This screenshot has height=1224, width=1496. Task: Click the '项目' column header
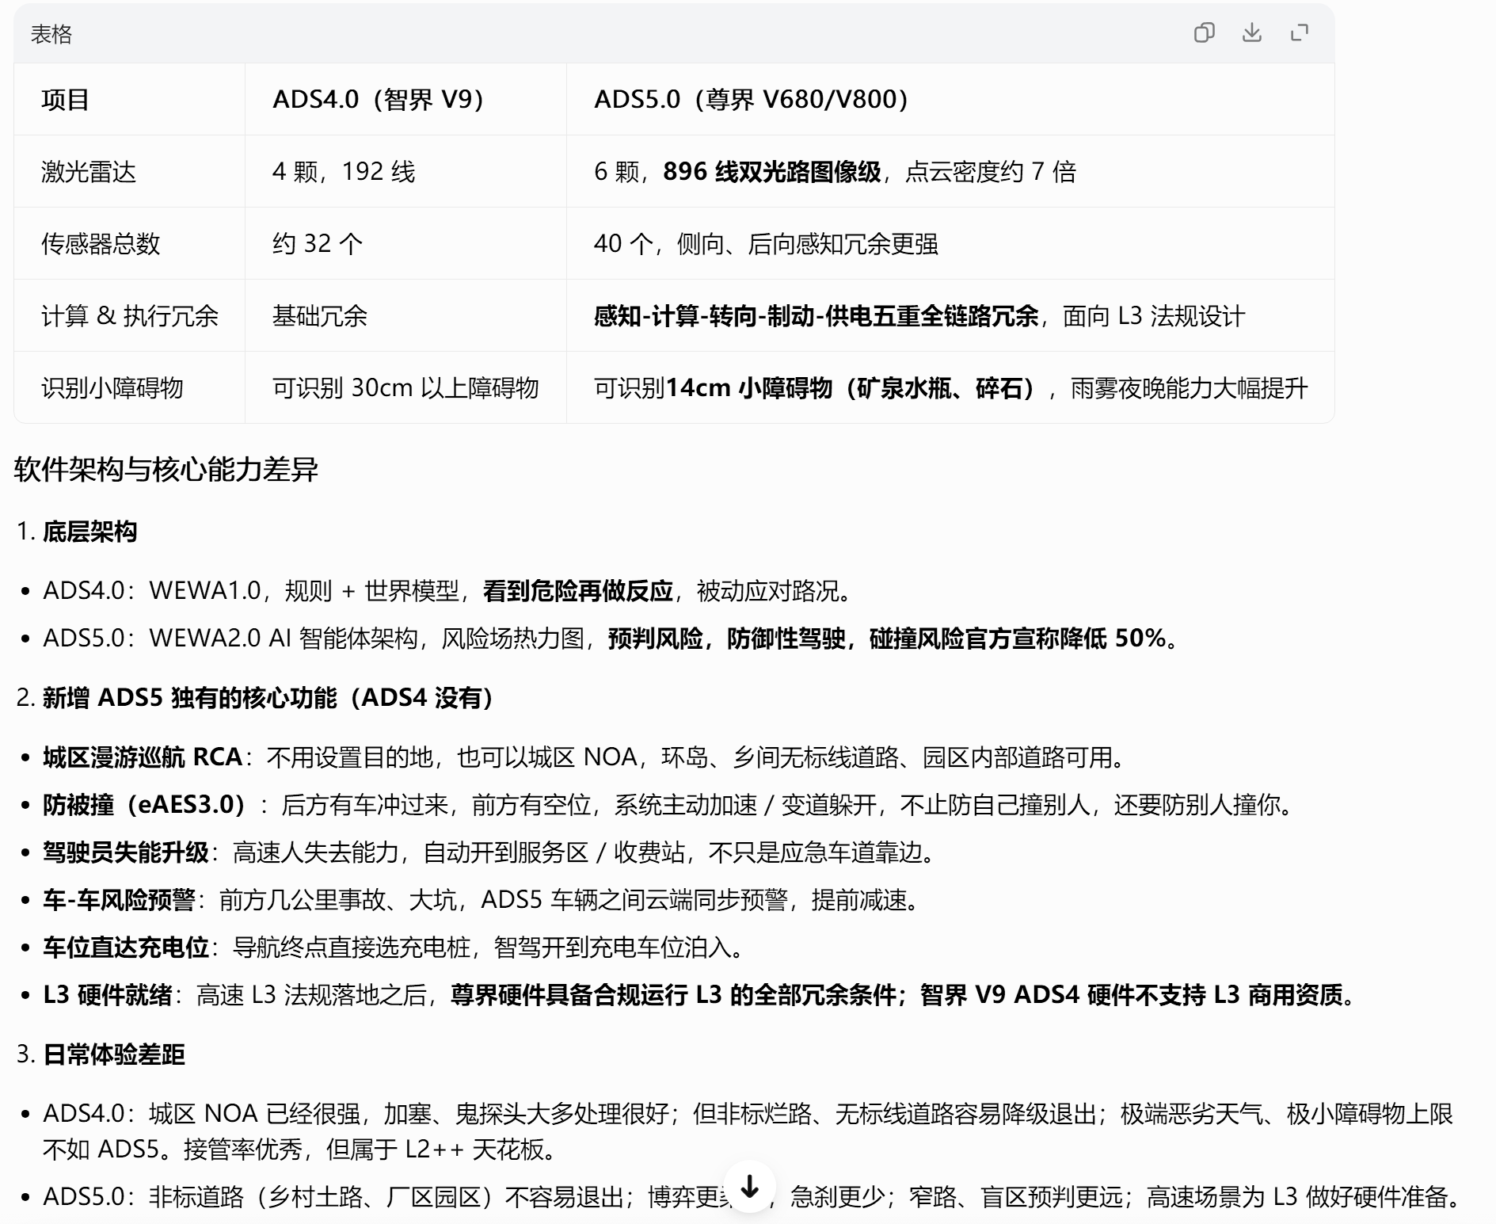click(65, 100)
